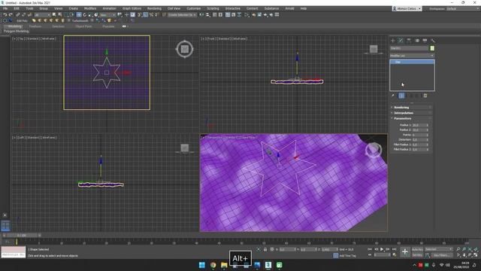Click the Set Key text button
481x271 pixels.
coord(418,255)
